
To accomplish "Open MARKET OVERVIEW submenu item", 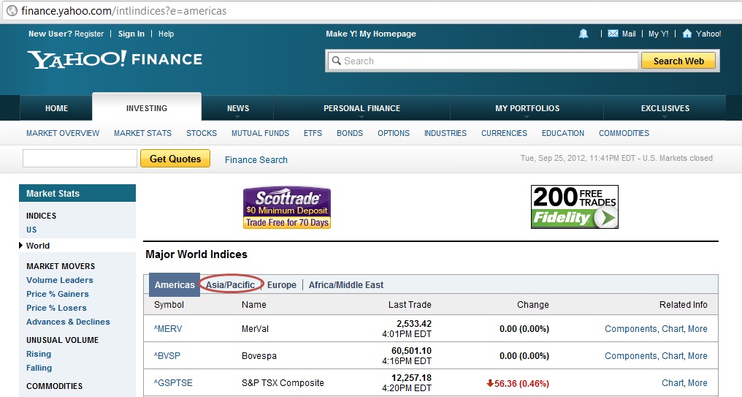I will point(63,133).
